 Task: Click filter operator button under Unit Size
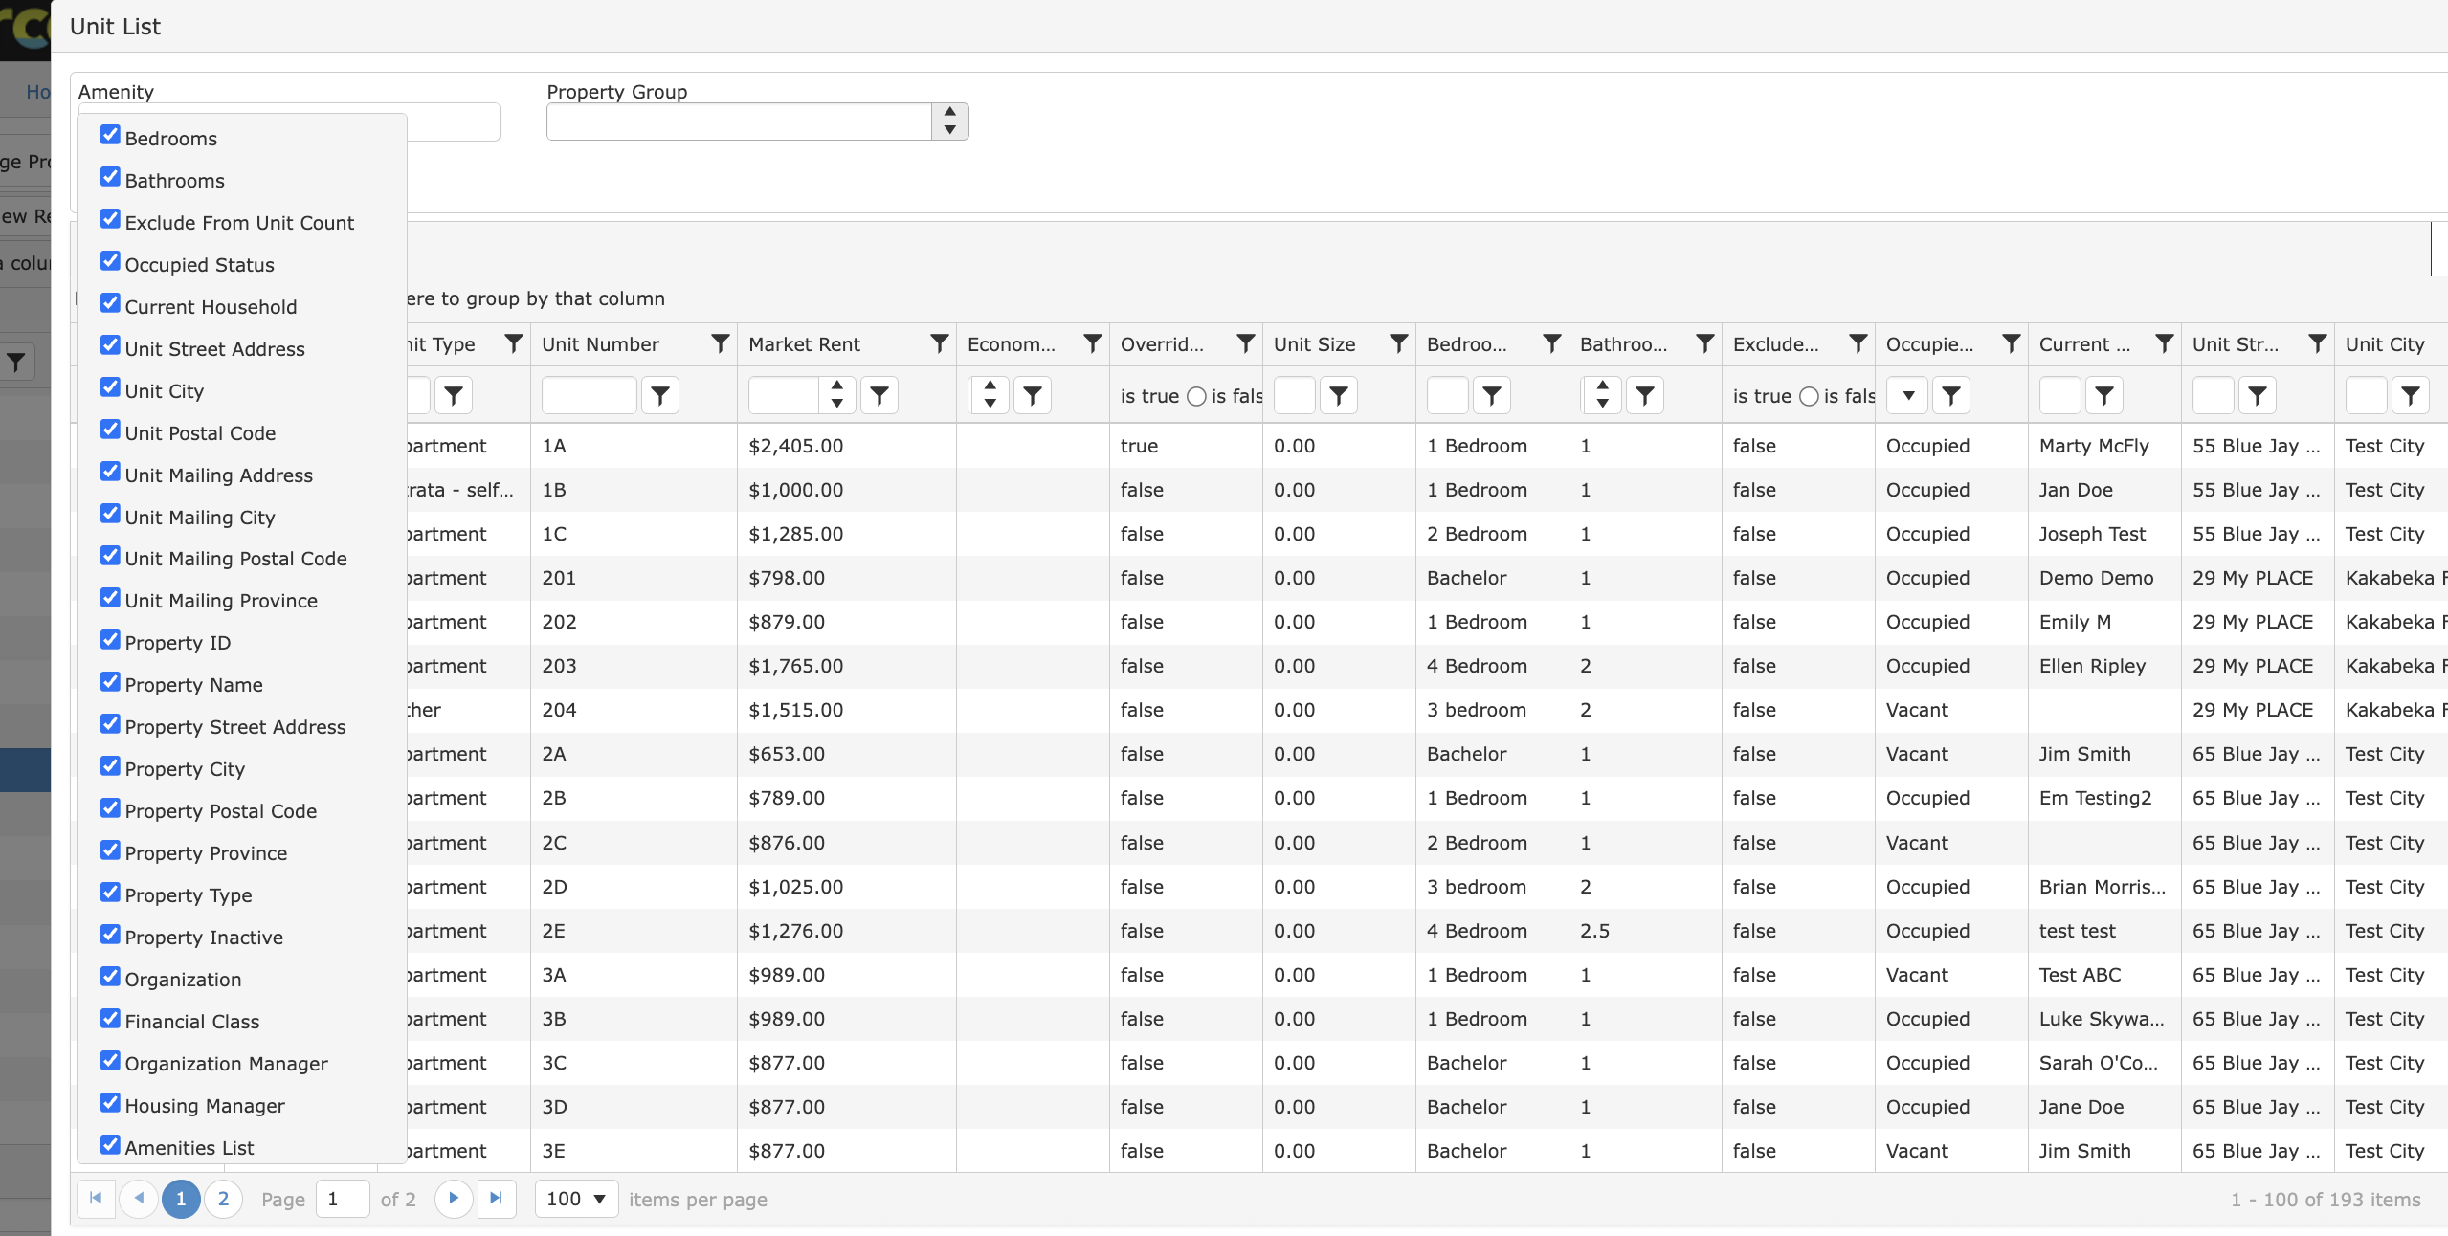point(1339,395)
